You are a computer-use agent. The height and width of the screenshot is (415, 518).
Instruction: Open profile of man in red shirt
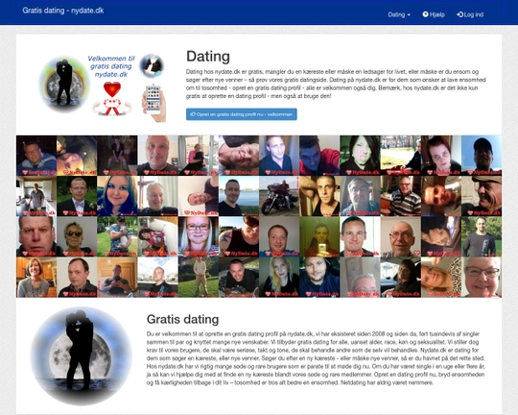click(319, 156)
